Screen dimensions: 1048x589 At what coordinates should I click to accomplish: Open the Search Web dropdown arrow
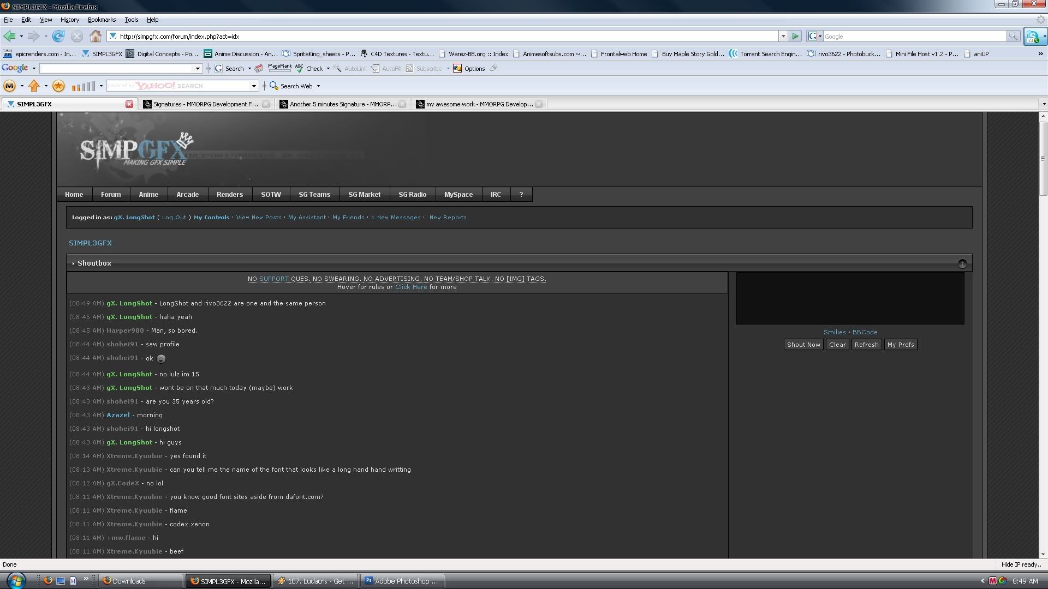318,86
